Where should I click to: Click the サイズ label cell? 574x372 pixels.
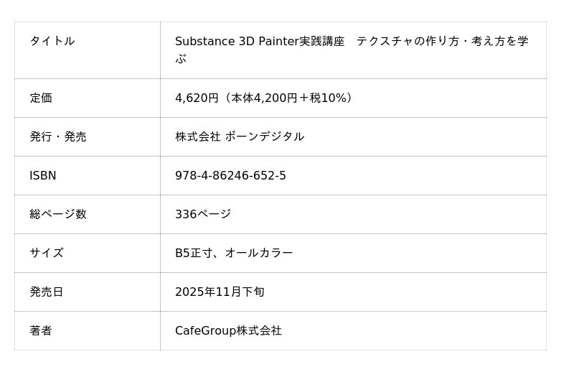pos(47,254)
